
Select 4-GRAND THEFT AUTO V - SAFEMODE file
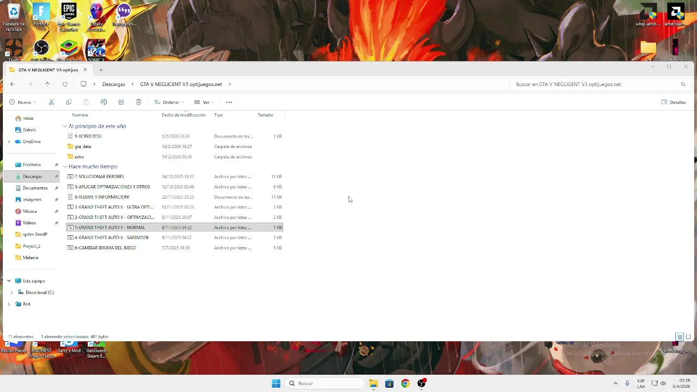[x=174, y=237]
